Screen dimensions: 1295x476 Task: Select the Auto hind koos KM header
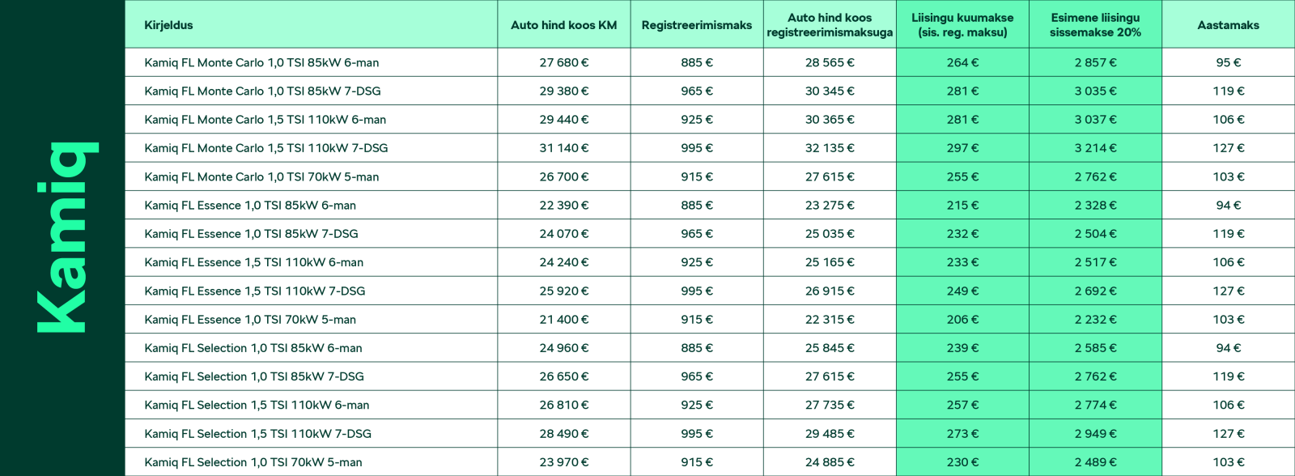pyautogui.click(x=563, y=24)
